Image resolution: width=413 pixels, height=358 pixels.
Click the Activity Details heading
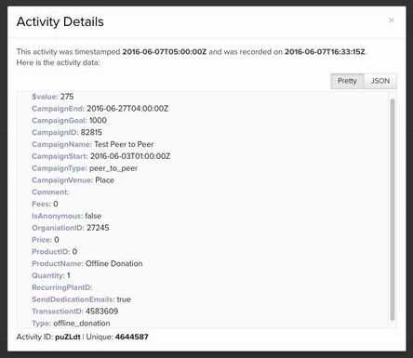(x=60, y=22)
